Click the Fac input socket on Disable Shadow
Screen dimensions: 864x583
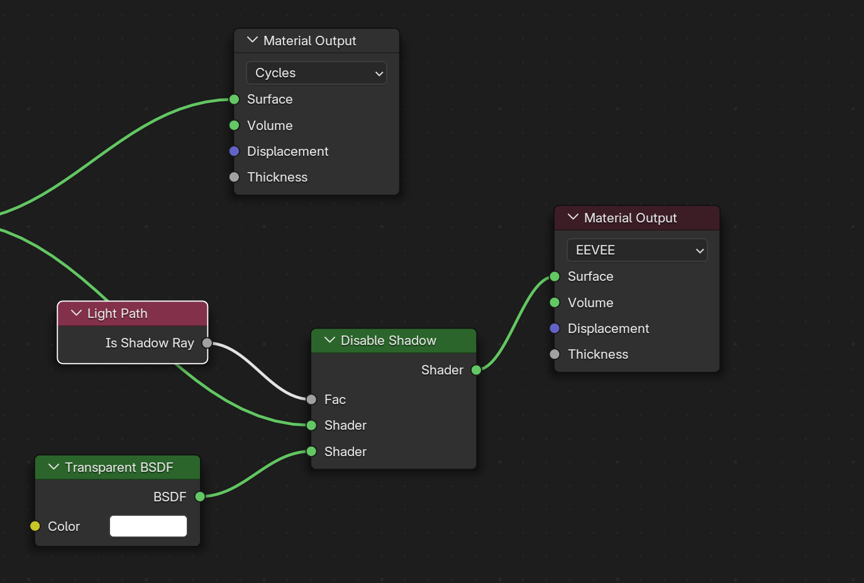[x=311, y=400]
